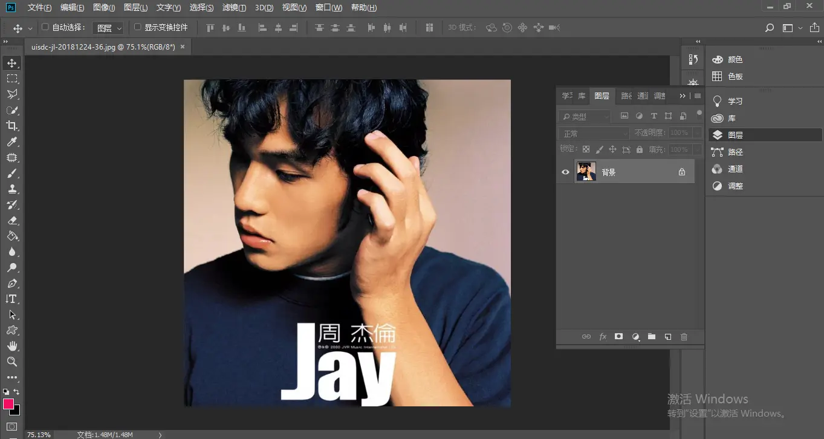
Task: Select the Rectangular Marquee tool
Action: coord(12,79)
